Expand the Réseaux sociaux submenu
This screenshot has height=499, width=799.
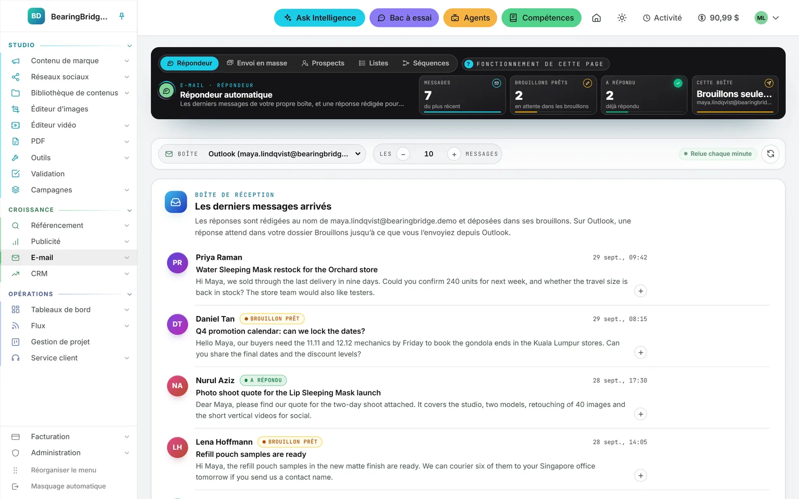pyautogui.click(x=126, y=77)
